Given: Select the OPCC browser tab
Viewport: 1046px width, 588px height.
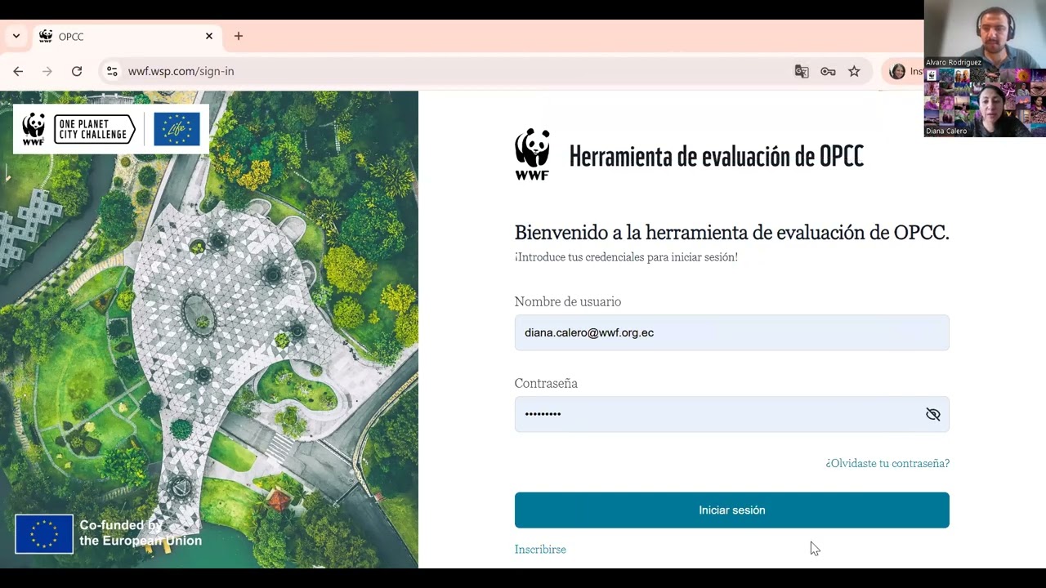Looking at the screenshot, I should pyautogui.click(x=127, y=36).
